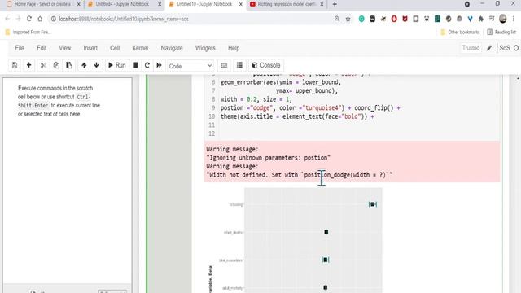Screen dimensions: 521x293
Task: Bookmark this page with star icon
Action: [x=348, y=19]
